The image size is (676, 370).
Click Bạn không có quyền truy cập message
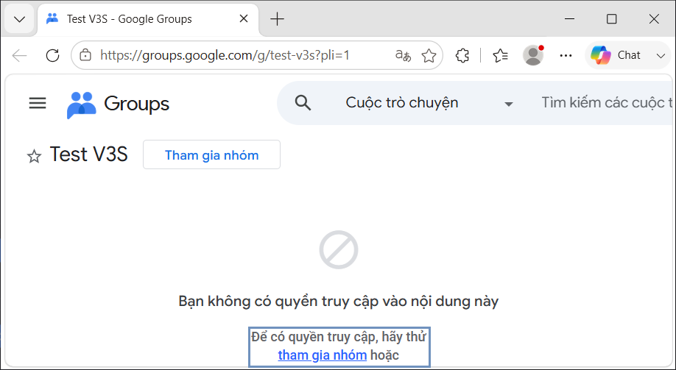click(339, 302)
